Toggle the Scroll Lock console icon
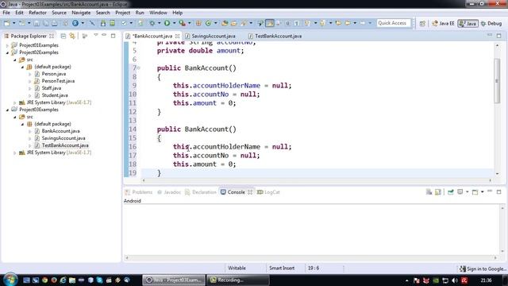Screen dimensions: 508x286 pyautogui.click(x=438, y=192)
